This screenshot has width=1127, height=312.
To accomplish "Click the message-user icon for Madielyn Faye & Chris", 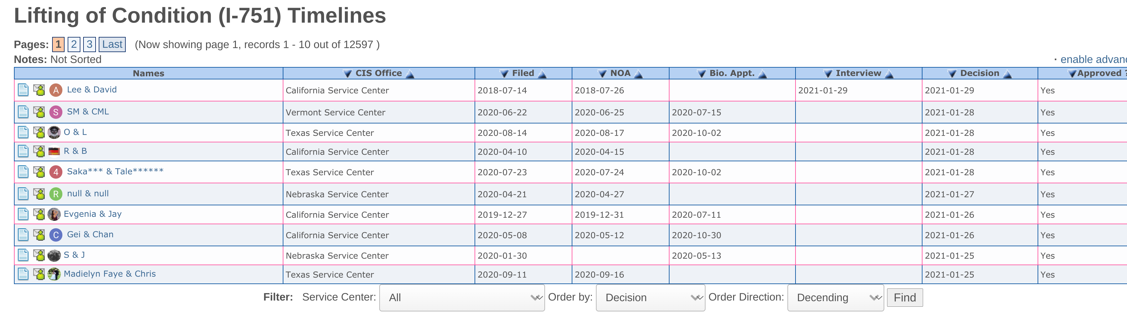I will (x=39, y=274).
